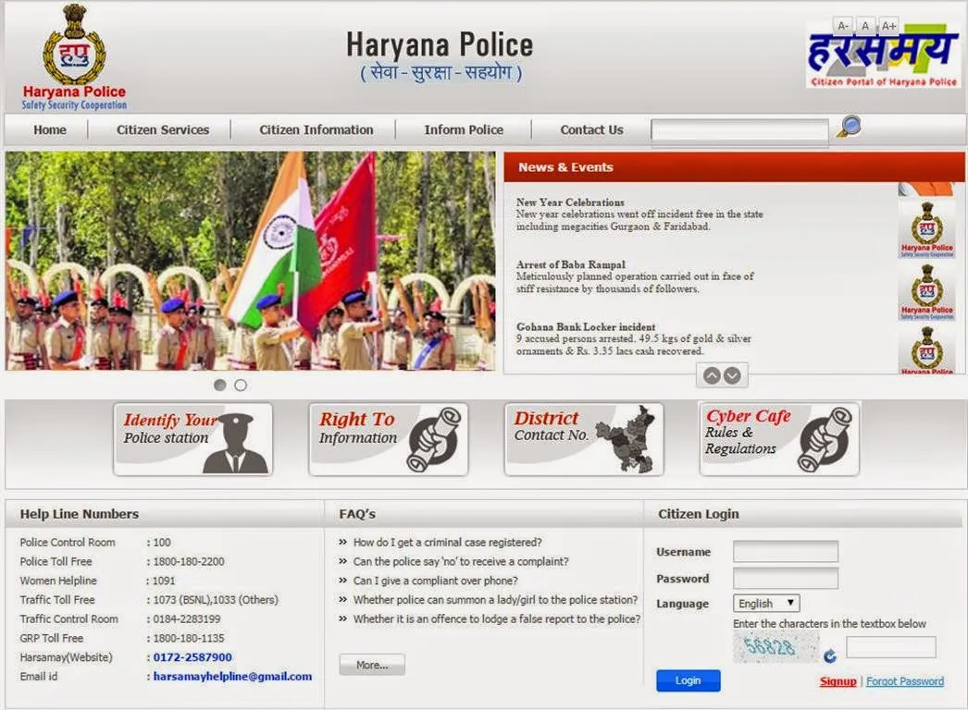Open New Year Celebrations news item

[x=639, y=214]
